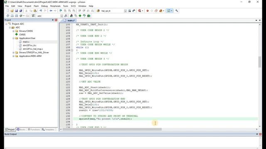
Task: Open Options for Target magic wand
Action: coord(66,16)
